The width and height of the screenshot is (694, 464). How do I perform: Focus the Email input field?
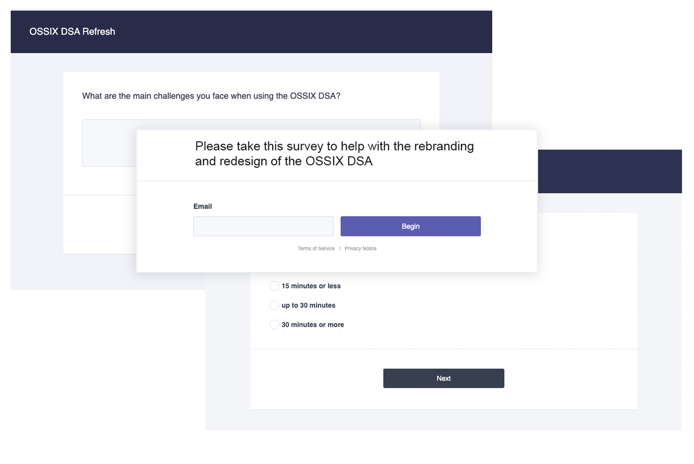pyautogui.click(x=263, y=226)
